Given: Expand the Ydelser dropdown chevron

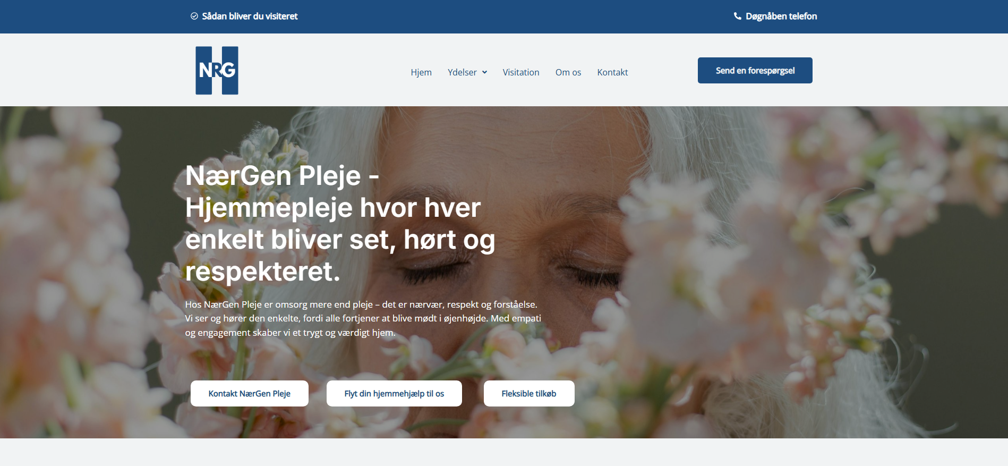Looking at the screenshot, I should click(484, 72).
